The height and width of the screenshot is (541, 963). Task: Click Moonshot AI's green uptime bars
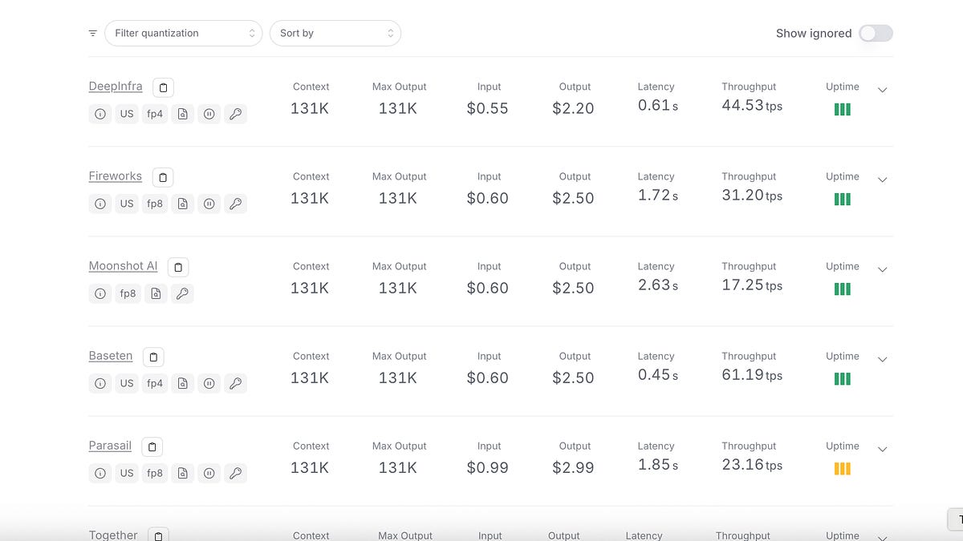843,289
